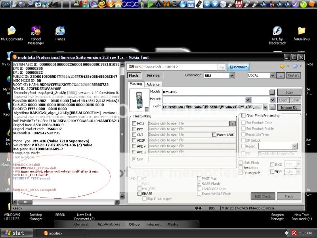
Task: Click the magnifying glass icon in the dock
Action: tap(30, 4)
